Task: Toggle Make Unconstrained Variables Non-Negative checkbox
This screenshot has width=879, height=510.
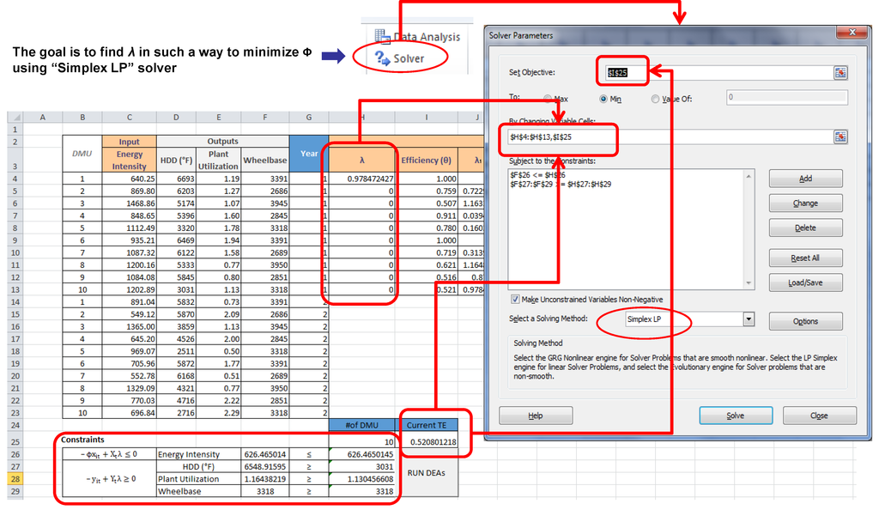Action: coord(515,300)
